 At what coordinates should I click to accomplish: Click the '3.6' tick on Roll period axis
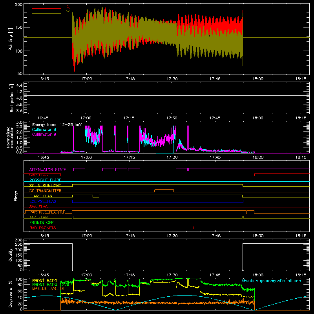[x=19, y=111]
